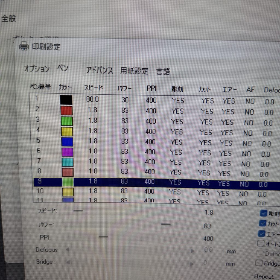Enable the Bridge checkbox
The height and width of the screenshot is (280, 280).
click(x=259, y=263)
